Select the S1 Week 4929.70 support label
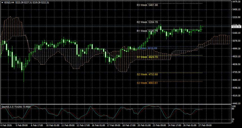Screen dimensions: 242x128 pos(147,57)
